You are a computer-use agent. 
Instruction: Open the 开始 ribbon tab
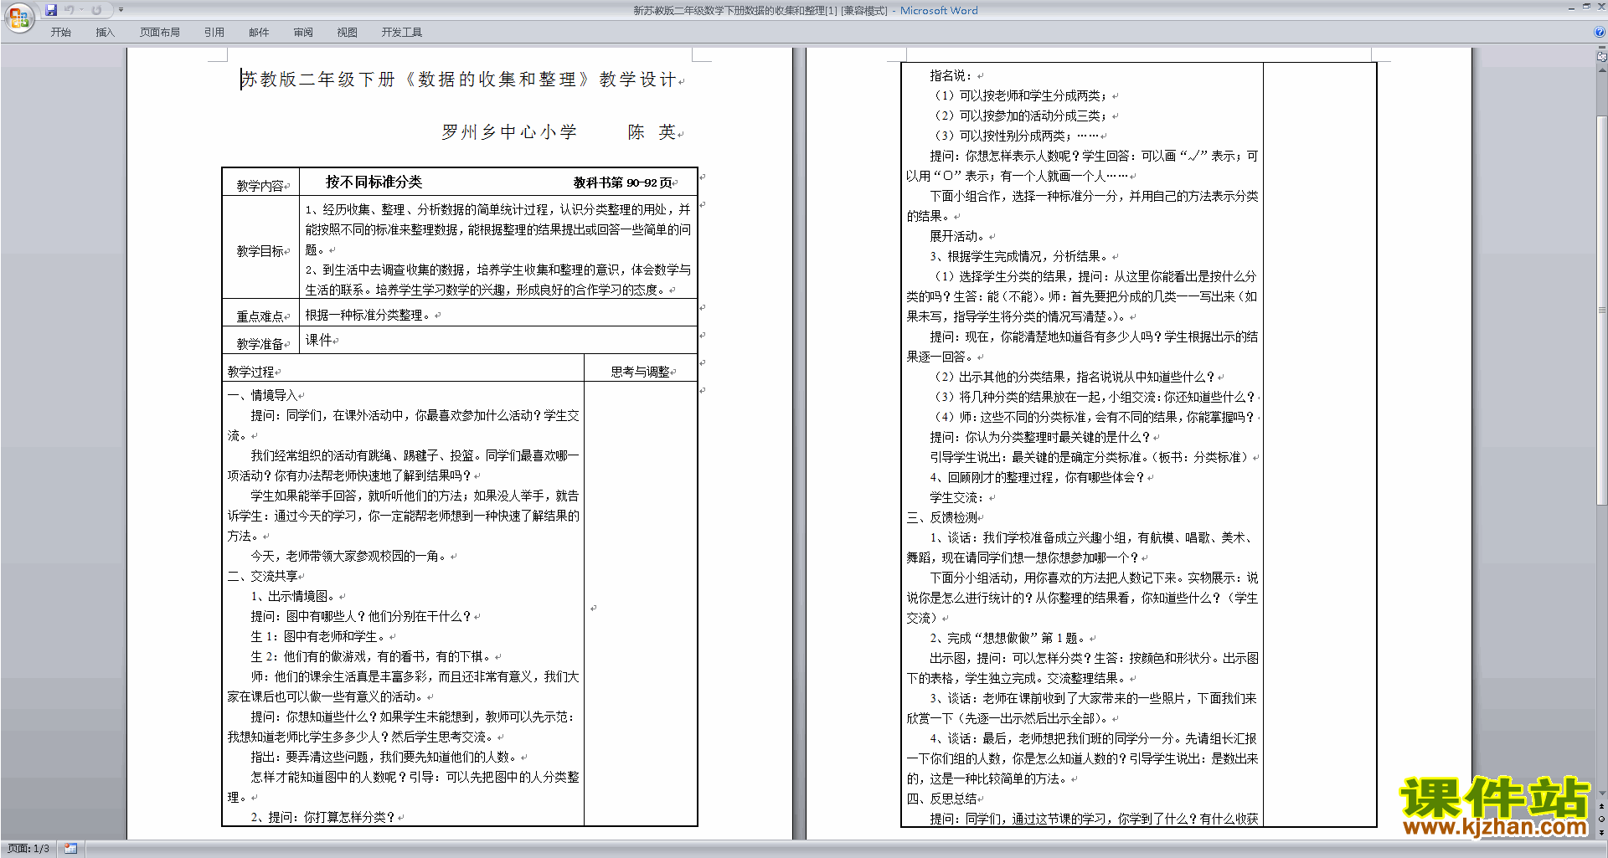[x=60, y=32]
